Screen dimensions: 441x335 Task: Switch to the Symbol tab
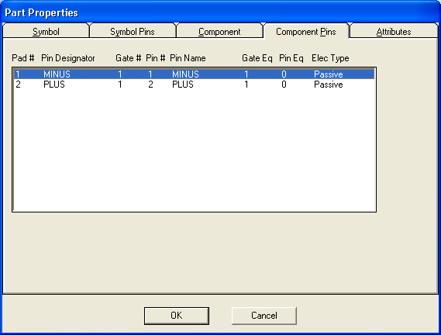(x=46, y=32)
